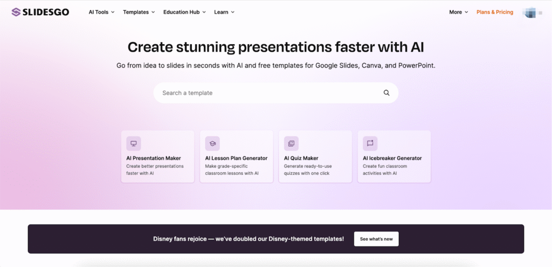The width and height of the screenshot is (552, 267).
Task: Click the AI Quiz Maker icon
Action: 291,143
